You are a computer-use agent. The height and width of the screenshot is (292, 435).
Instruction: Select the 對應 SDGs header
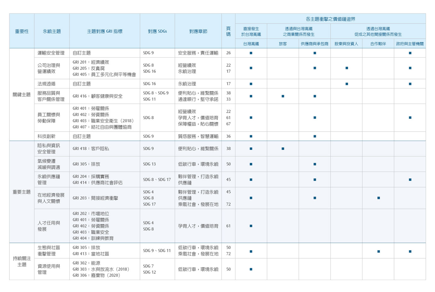click(157, 31)
